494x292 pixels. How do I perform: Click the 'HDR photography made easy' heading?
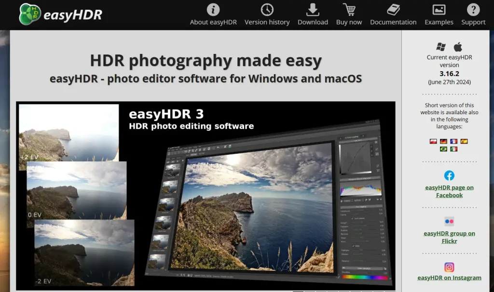[206, 60]
